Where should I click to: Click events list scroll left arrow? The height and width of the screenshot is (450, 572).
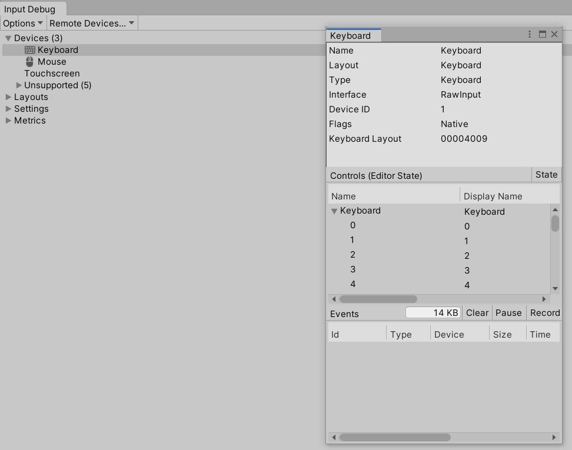(x=334, y=437)
